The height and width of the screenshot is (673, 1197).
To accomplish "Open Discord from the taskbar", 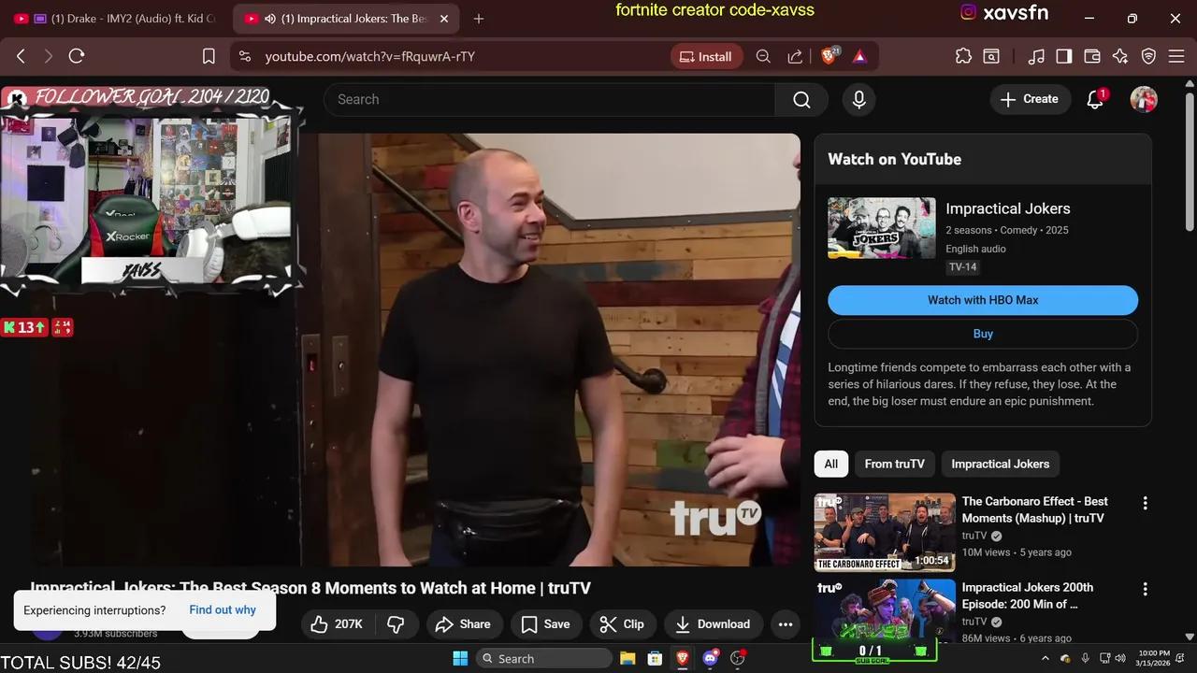I will (710, 658).
